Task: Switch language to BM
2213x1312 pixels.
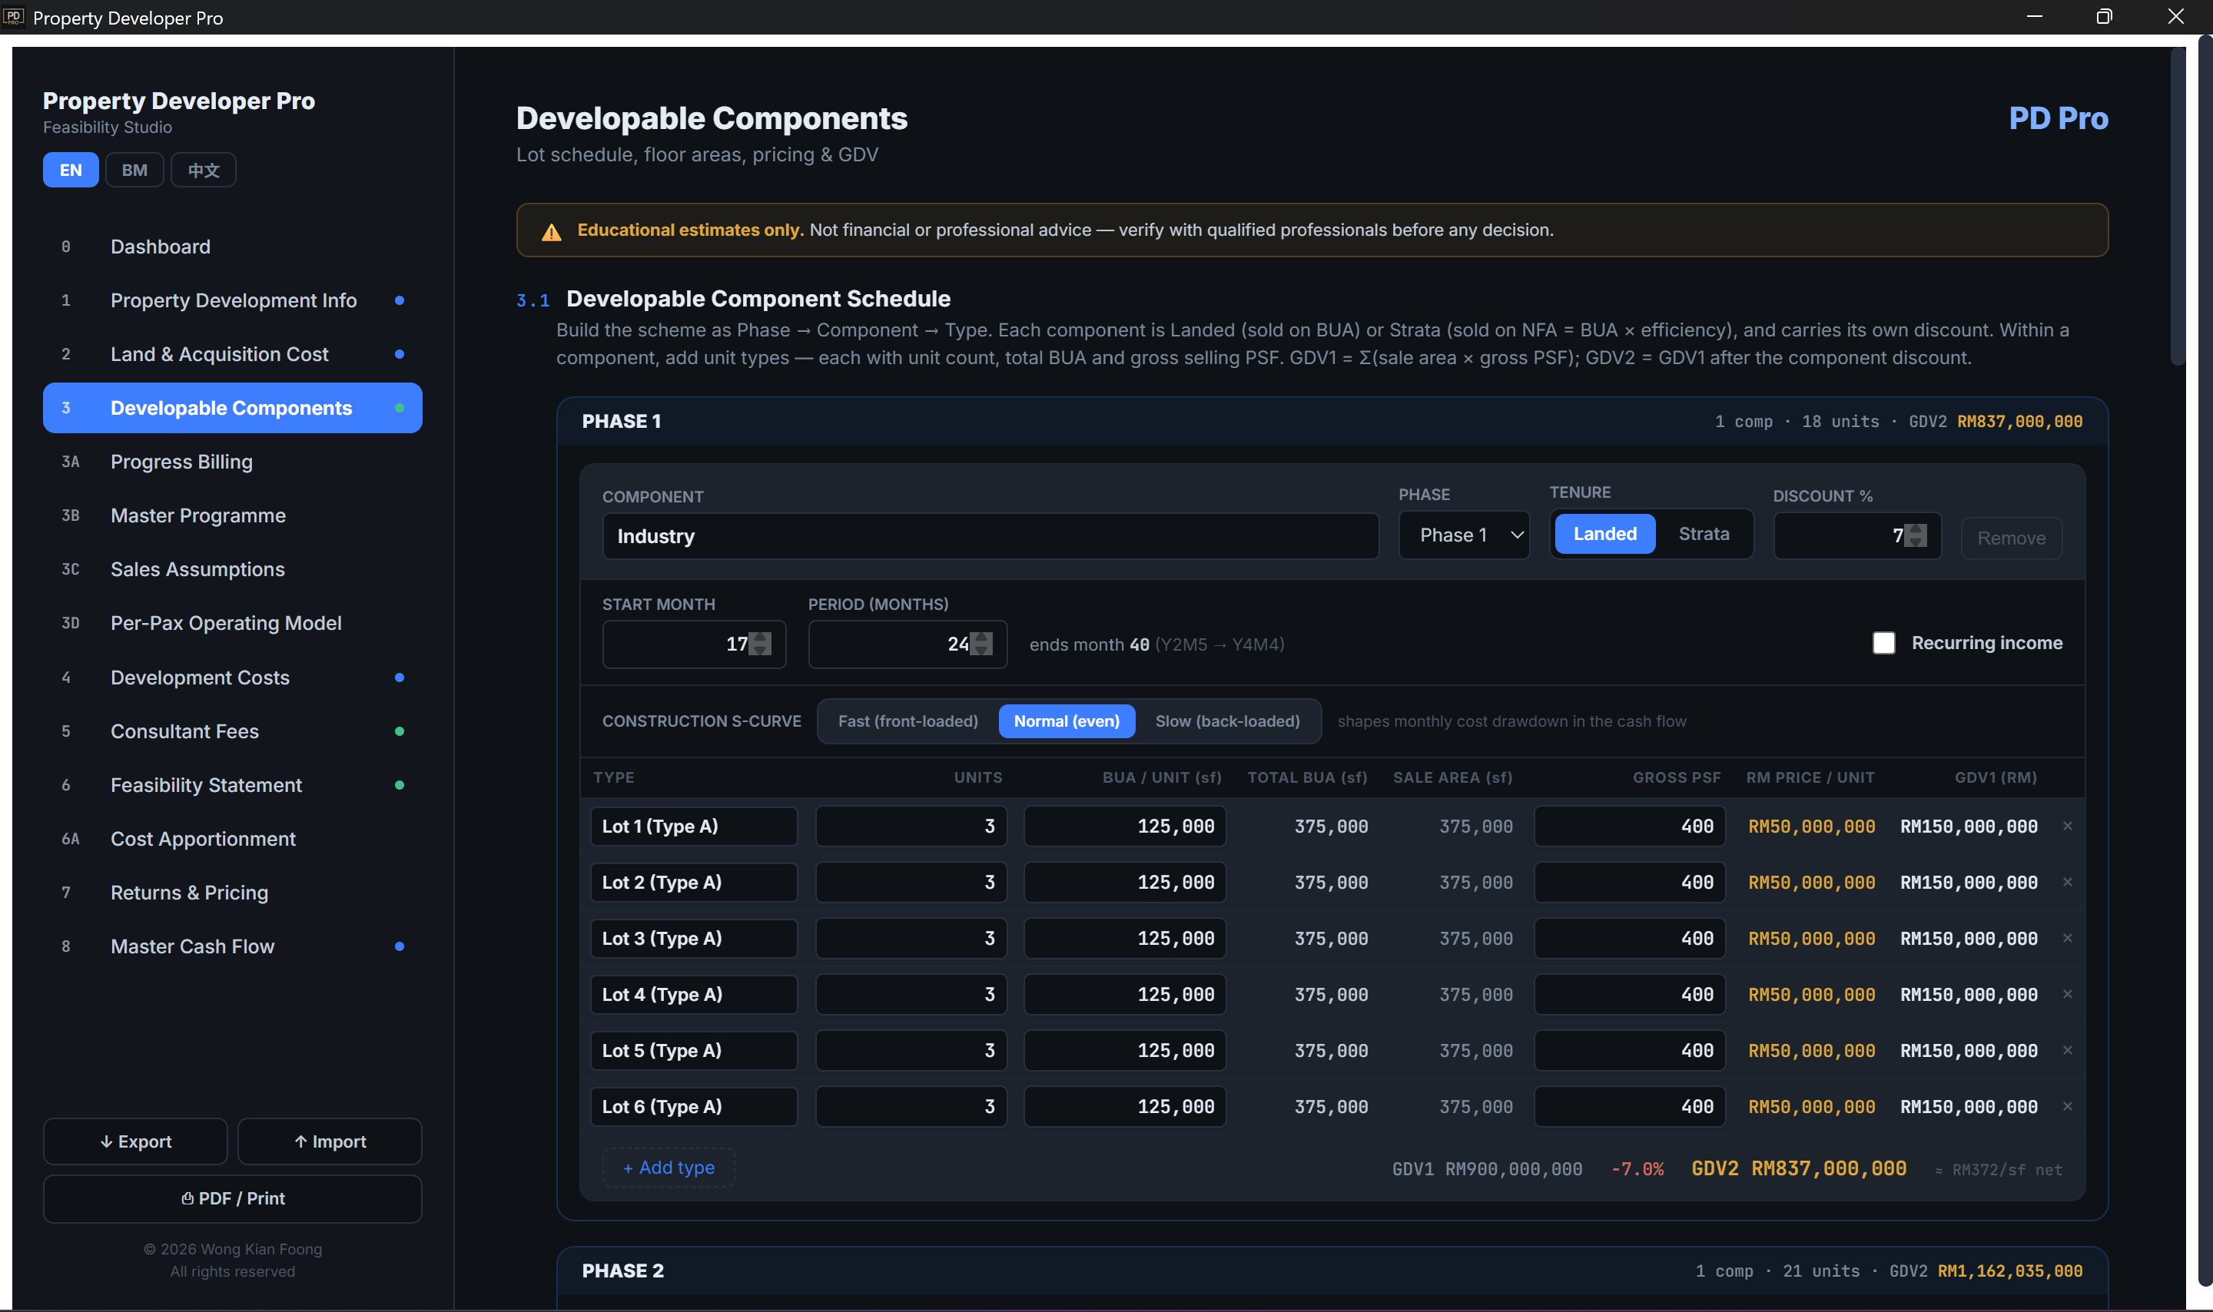Action: pos(134,170)
